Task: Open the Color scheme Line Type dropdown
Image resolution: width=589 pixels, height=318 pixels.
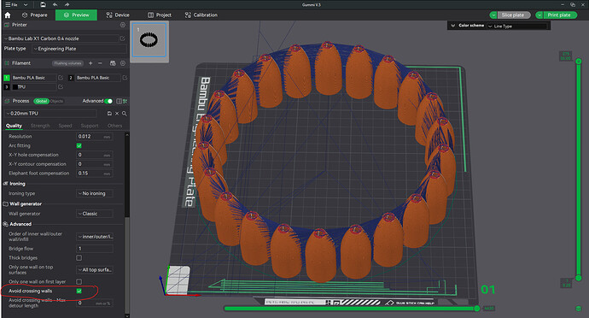Action: 517,26
